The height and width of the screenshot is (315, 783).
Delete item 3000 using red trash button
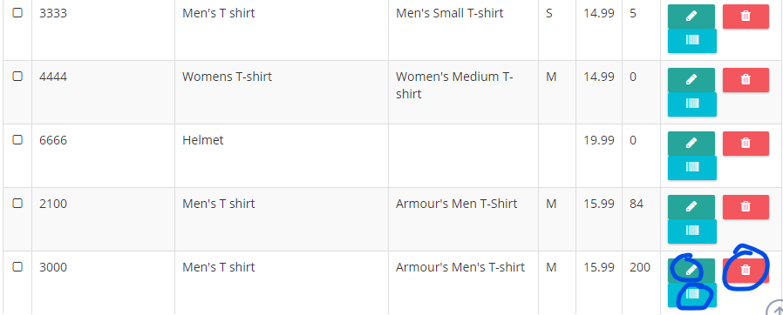pos(746,271)
